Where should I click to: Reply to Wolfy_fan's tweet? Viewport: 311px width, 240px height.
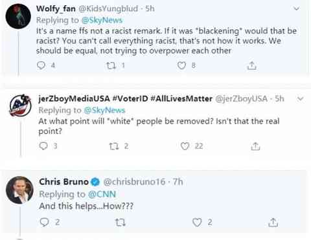41,65
